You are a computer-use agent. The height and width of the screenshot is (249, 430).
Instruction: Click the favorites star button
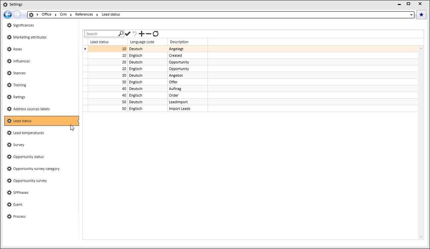point(421,15)
